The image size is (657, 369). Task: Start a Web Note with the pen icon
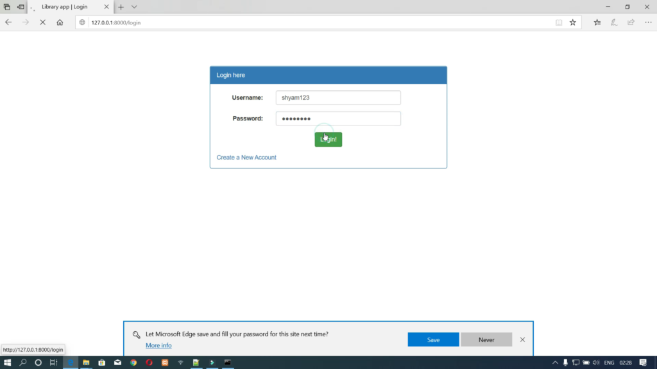[613, 22]
